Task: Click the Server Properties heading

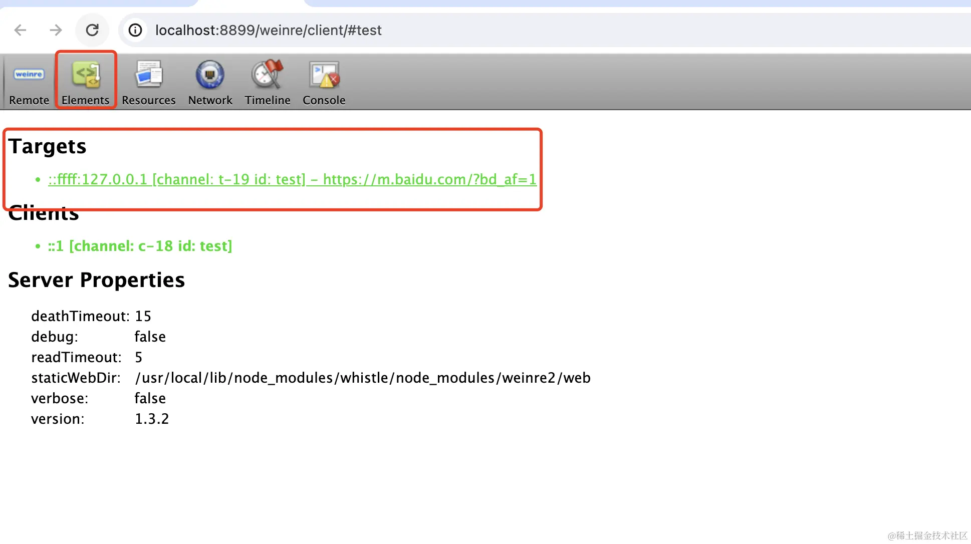Action: (x=97, y=280)
